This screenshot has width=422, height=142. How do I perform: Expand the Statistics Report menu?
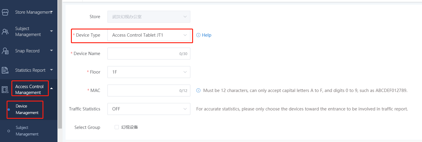pyautogui.click(x=51, y=70)
